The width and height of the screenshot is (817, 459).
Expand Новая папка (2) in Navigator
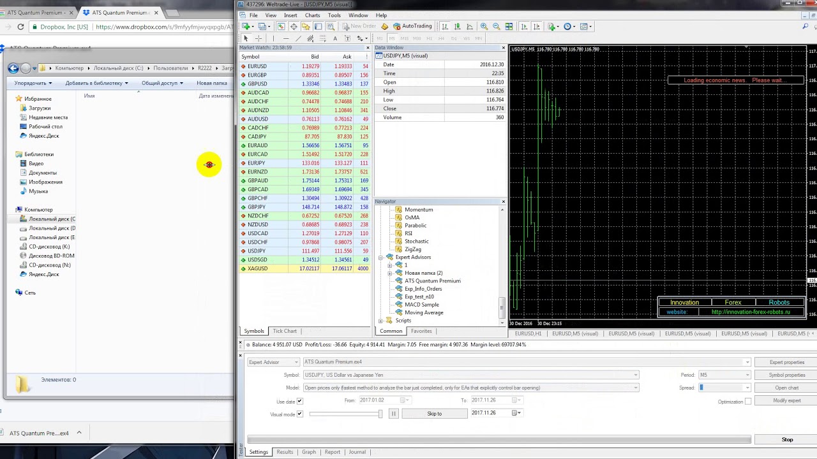pos(390,273)
